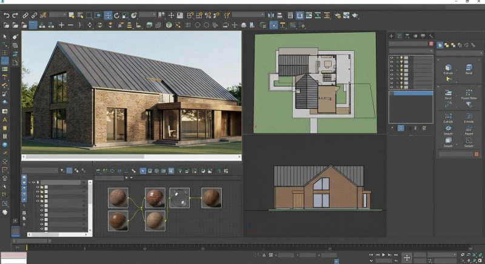Click the Repert button in right panel
Image resolution: width=485 pixels, height=264 pixels.
(x=469, y=130)
